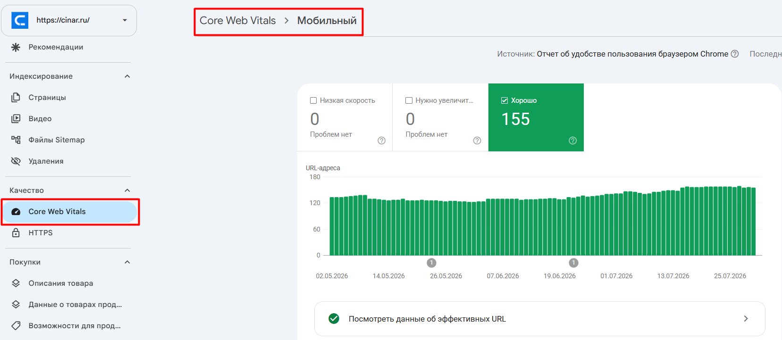Screen dimensions: 782x340
Task: Click the green checkmark icon in URL row
Action: coord(334,319)
